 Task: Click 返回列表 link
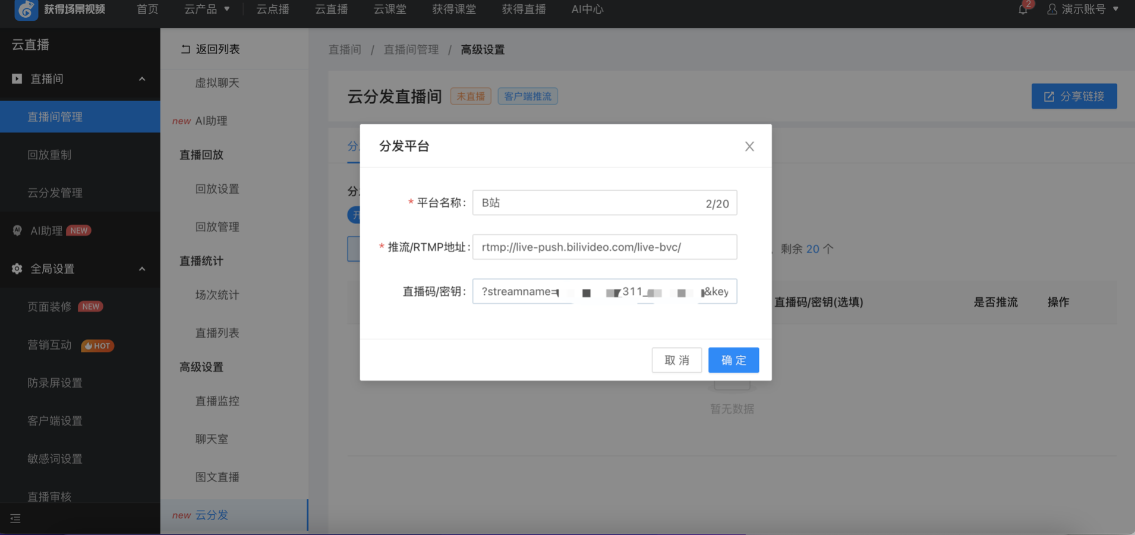coord(217,49)
